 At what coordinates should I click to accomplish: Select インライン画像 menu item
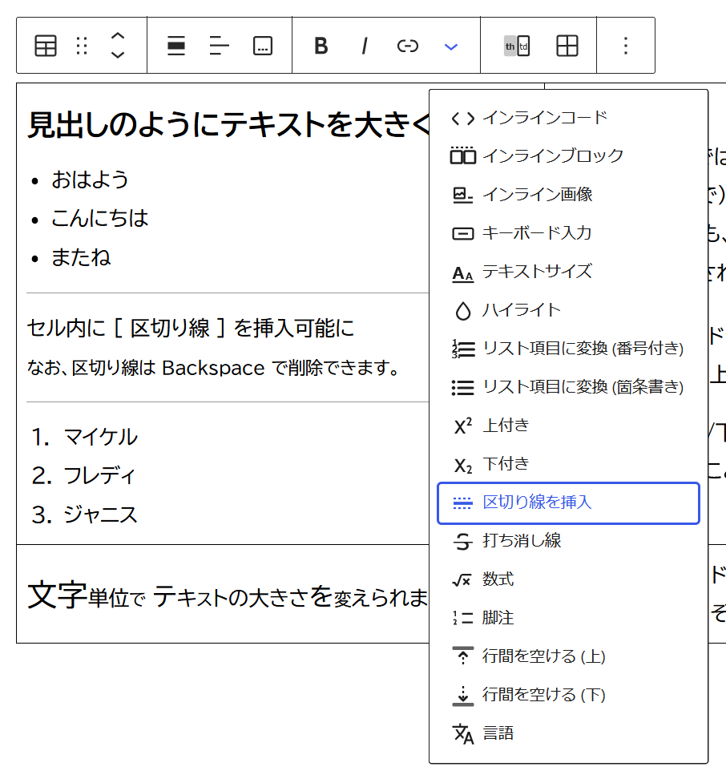568,195
